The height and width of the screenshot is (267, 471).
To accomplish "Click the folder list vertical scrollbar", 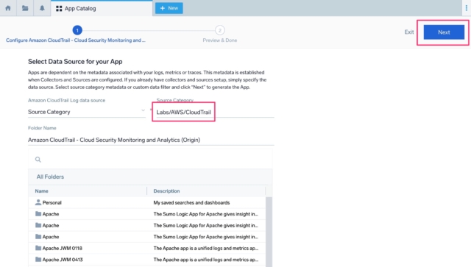I will tap(269, 231).
